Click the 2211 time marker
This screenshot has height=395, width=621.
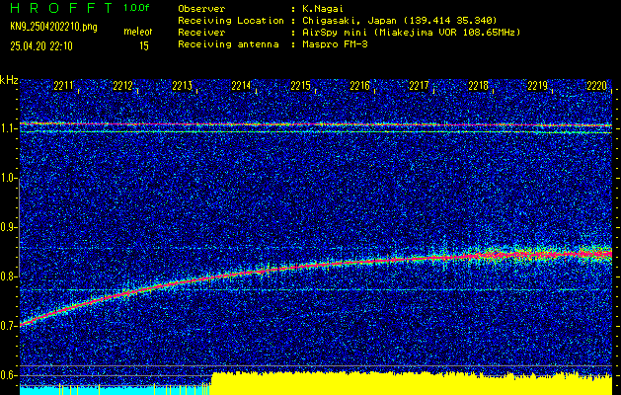point(63,86)
